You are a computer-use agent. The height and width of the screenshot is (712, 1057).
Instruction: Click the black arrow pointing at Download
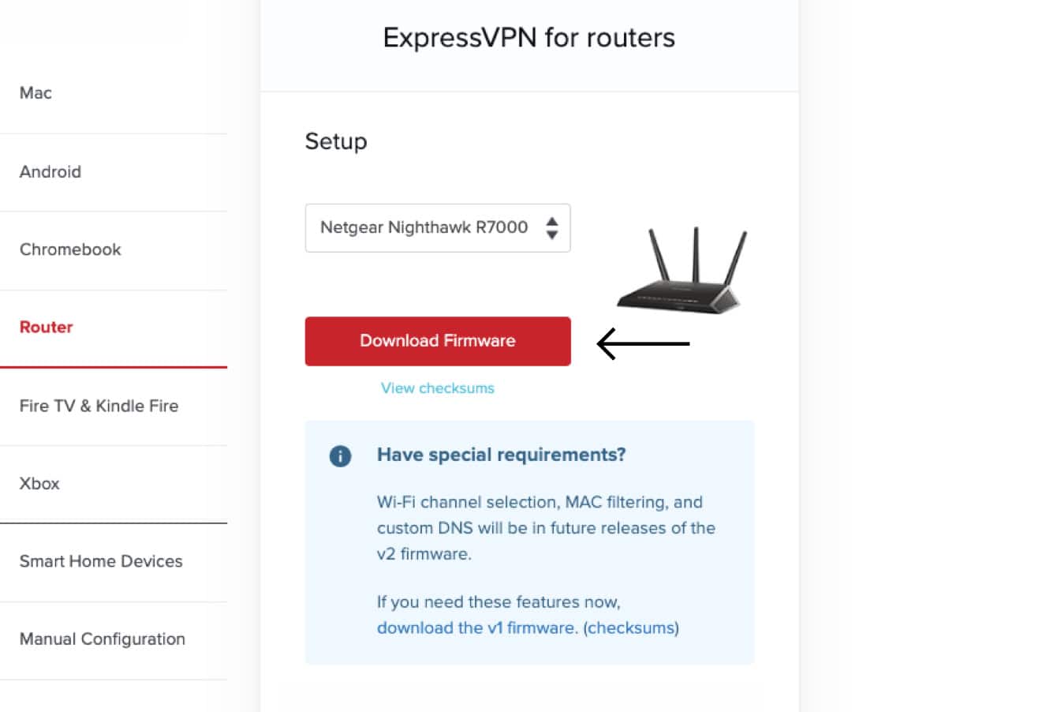(643, 344)
